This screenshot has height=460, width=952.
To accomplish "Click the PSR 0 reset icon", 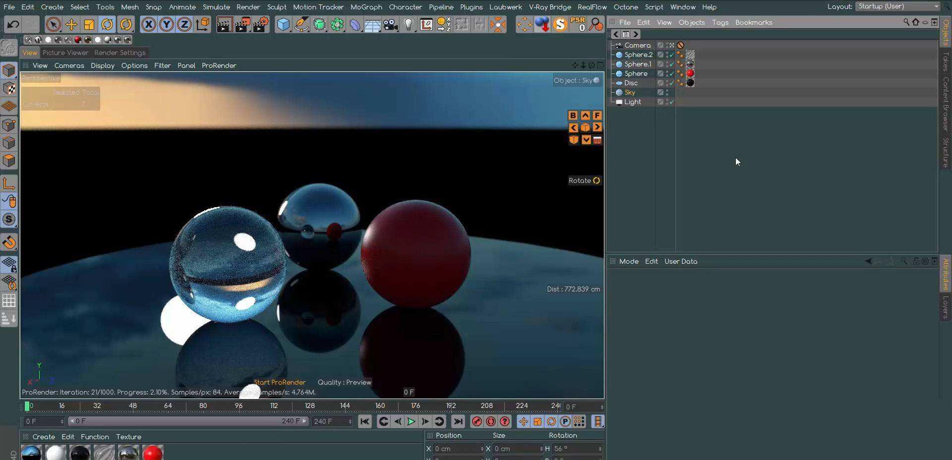I will coord(578,24).
